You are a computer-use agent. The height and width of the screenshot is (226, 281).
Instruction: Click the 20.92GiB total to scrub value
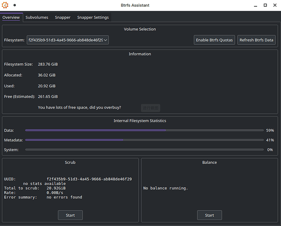pyautogui.click(x=56, y=188)
